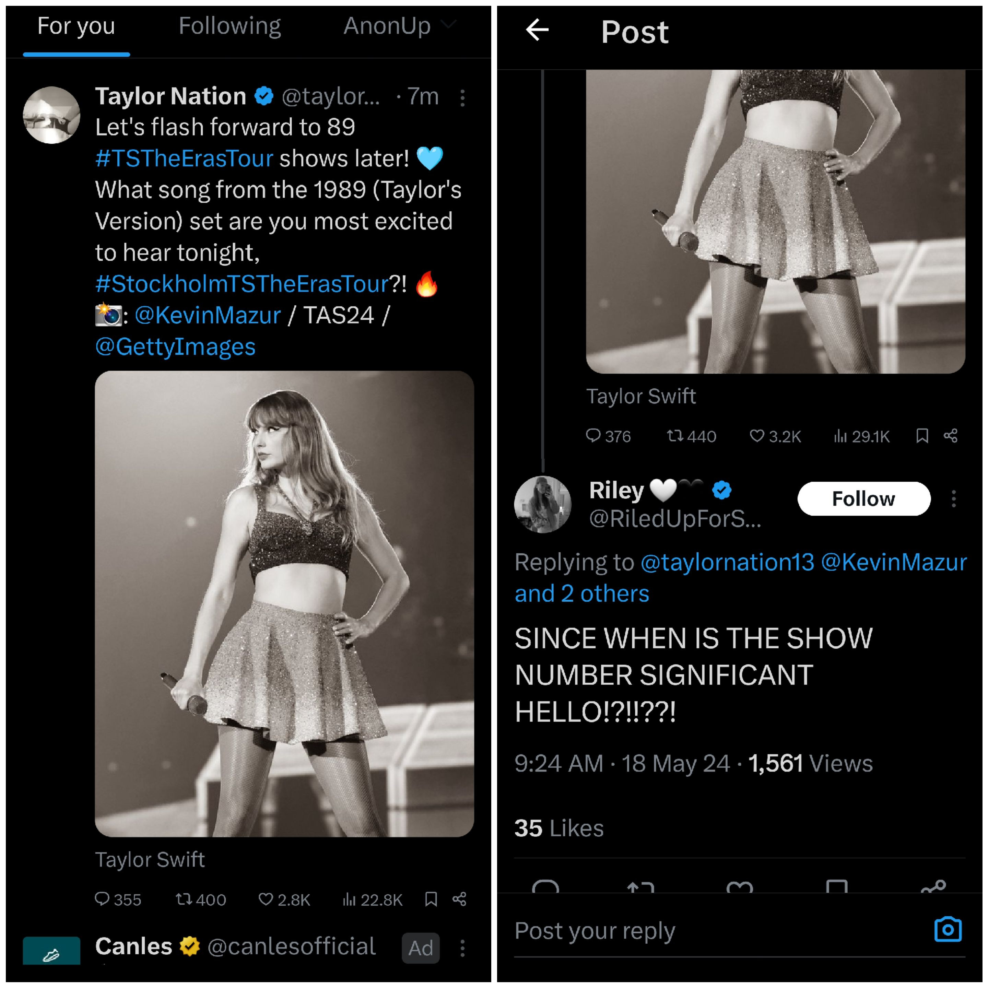This screenshot has width=988, height=988.
Task: Open the @KevinMazur mention in the post
Action: [208, 316]
